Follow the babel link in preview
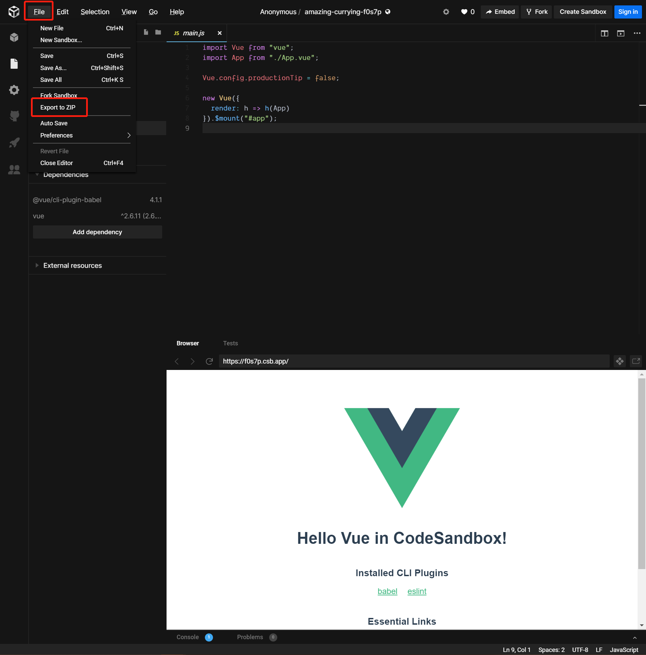Image resolution: width=646 pixels, height=655 pixels. pos(387,591)
